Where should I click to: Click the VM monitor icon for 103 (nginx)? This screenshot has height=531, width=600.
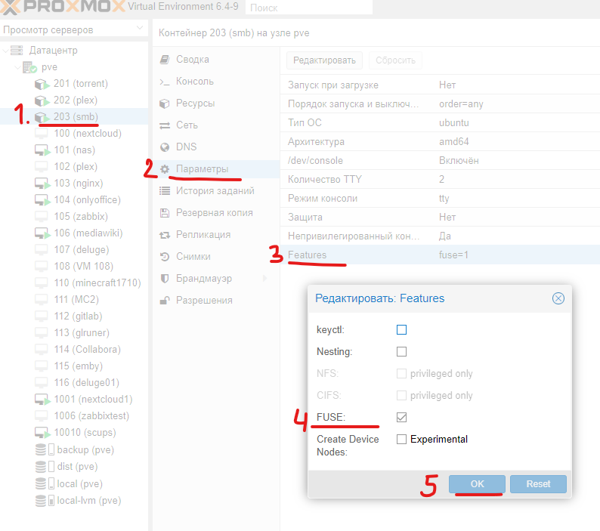point(43,184)
